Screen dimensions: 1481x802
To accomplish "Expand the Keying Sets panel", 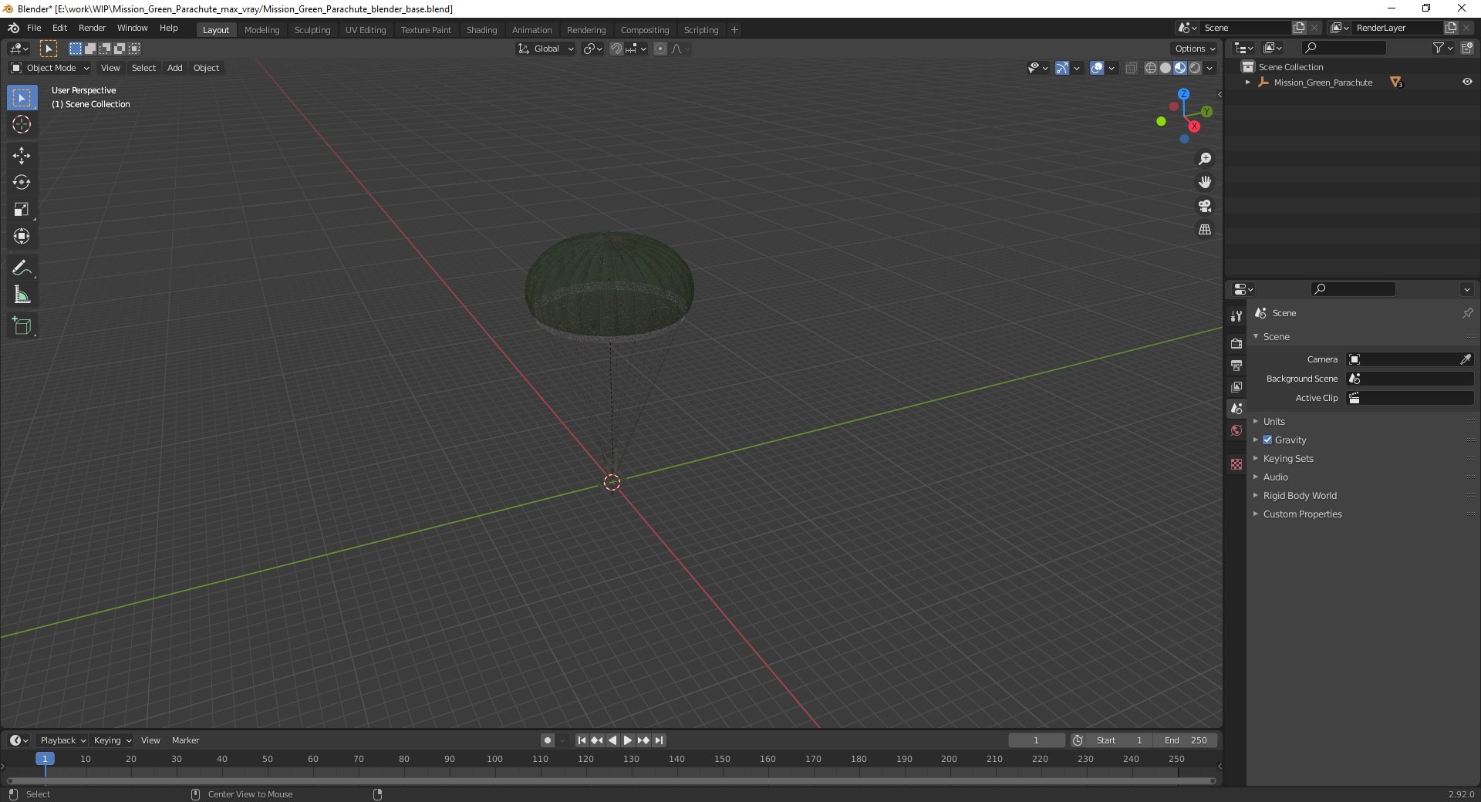I will 1287,458.
